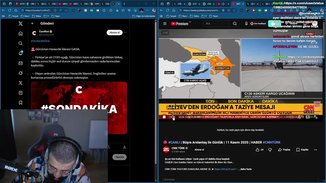Switch to the URL tab in left browser
Image resolution: width=326 pixels, height=183 pixels.
click(31, 4)
